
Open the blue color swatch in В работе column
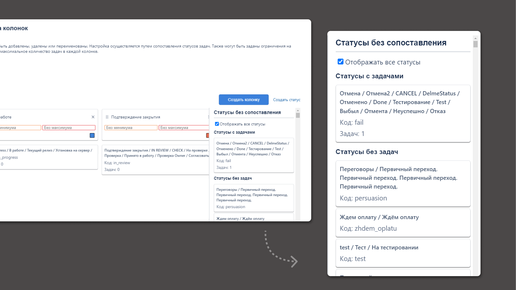click(x=92, y=135)
